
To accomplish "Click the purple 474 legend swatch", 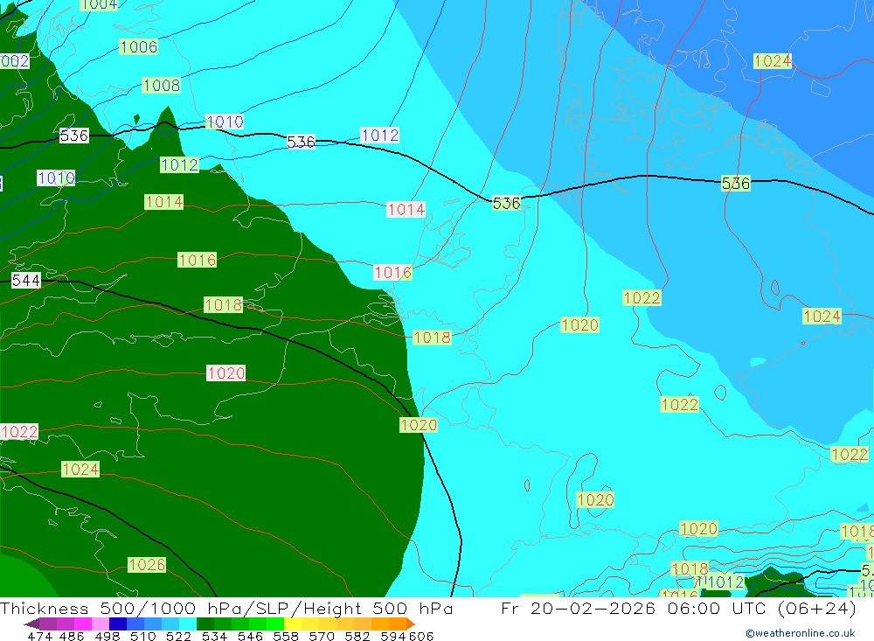I will 48,624.
